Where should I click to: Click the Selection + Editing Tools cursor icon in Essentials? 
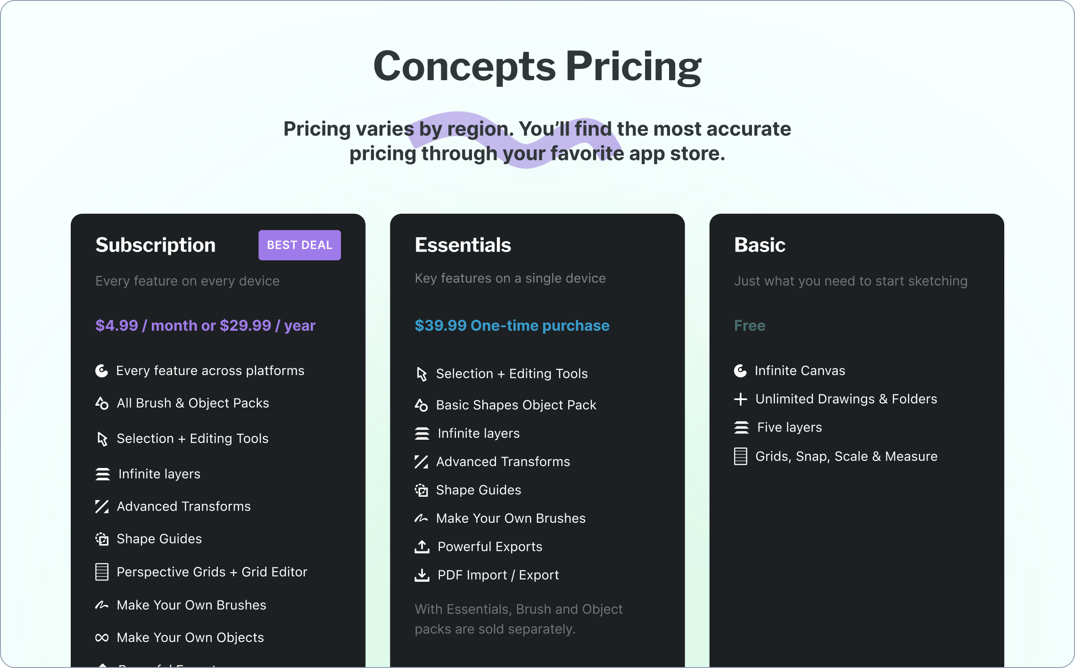tap(422, 374)
